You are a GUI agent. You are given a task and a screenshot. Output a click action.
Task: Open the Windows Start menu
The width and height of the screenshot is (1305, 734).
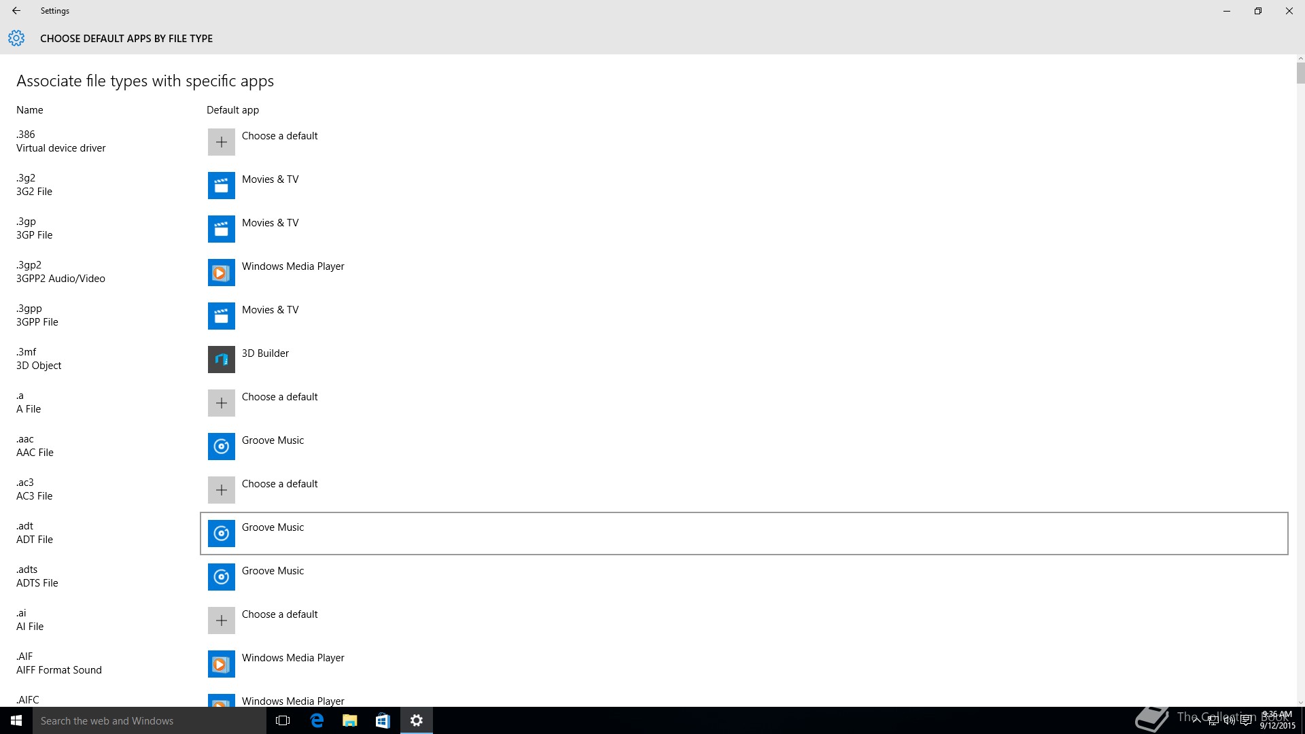point(16,720)
